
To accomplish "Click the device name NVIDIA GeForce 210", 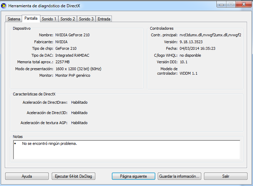I will tap(72, 35).
